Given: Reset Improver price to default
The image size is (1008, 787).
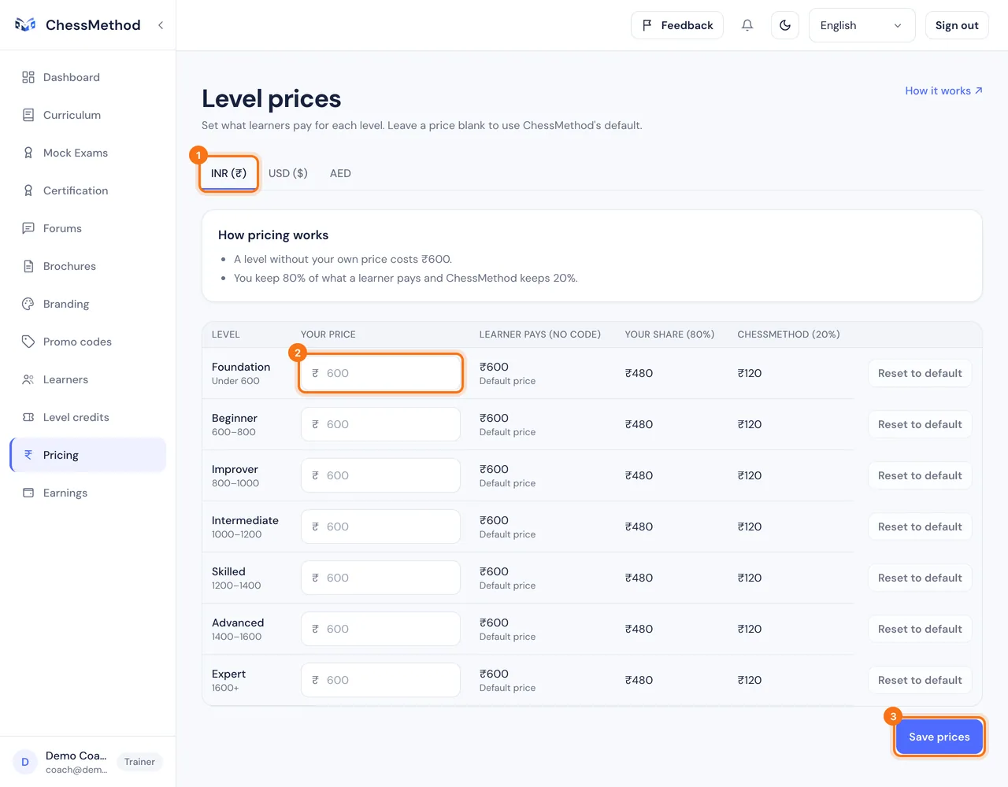Looking at the screenshot, I should click(x=920, y=475).
